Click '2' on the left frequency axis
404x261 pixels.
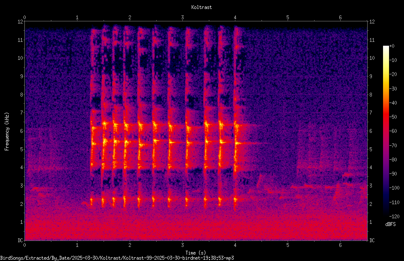click(x=22, y=204)
